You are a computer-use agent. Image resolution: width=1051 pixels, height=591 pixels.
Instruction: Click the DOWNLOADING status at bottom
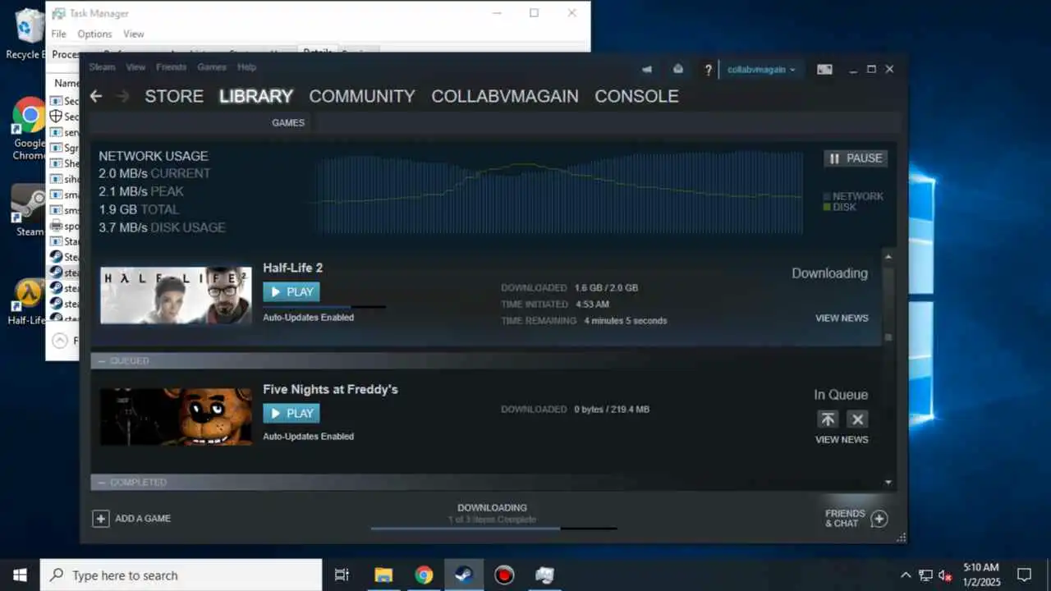pyautogui.click(x=492, y=508)
